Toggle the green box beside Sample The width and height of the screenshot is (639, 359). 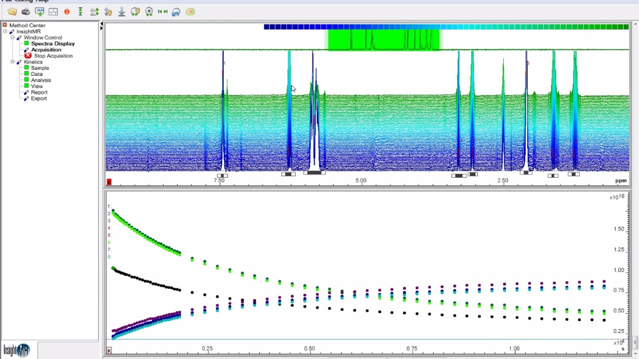click(x=26, y=68)
